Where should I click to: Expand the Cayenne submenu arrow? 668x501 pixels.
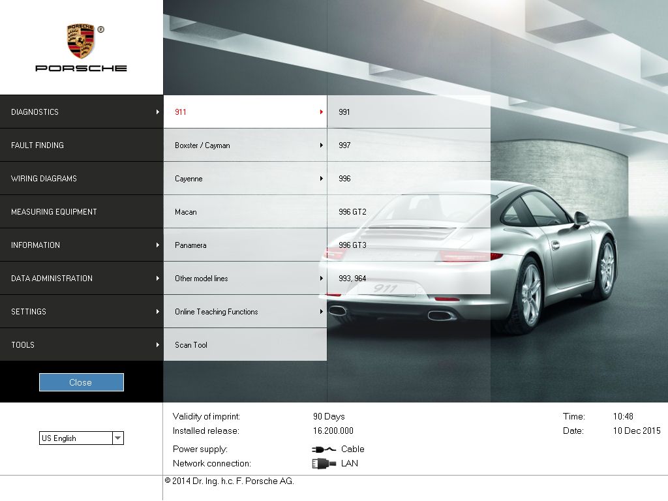pos(321,179)
